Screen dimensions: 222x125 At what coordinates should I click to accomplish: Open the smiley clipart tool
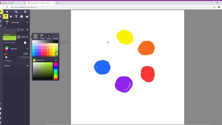click(x=22, y=17)
